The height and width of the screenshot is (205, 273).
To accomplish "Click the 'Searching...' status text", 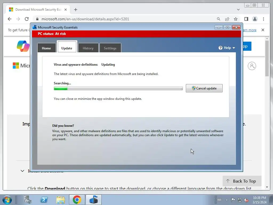I will pyautogui.click(x=62, y=83).
